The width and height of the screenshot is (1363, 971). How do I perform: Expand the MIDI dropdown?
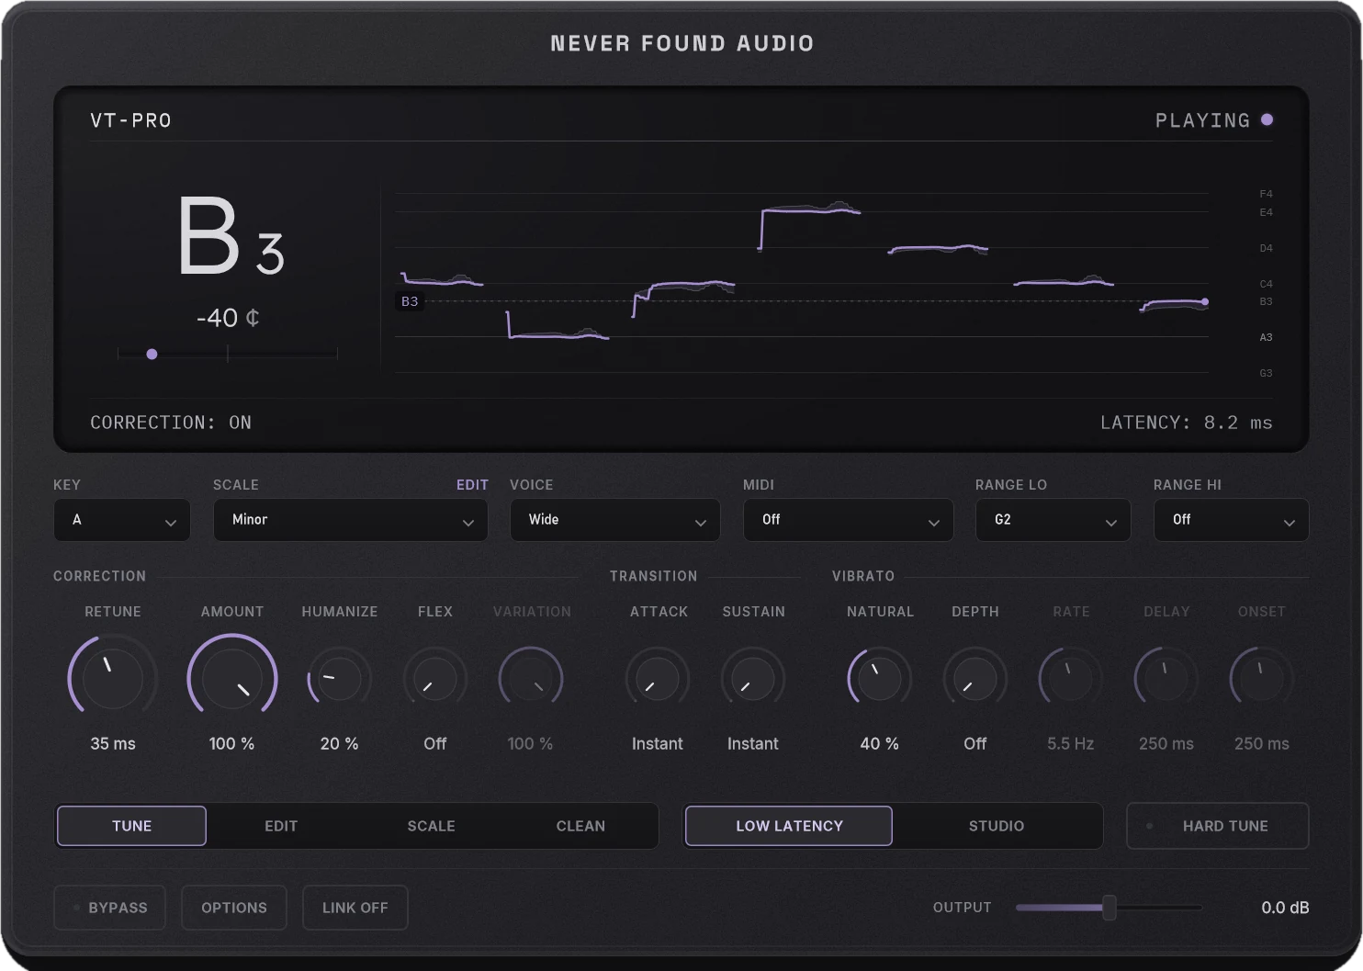coord(848,520)
